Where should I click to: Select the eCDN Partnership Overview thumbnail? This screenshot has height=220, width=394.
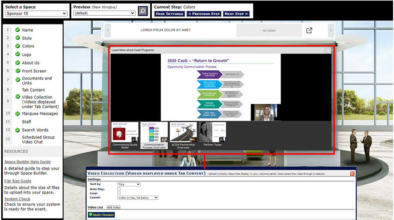[183, 135]
